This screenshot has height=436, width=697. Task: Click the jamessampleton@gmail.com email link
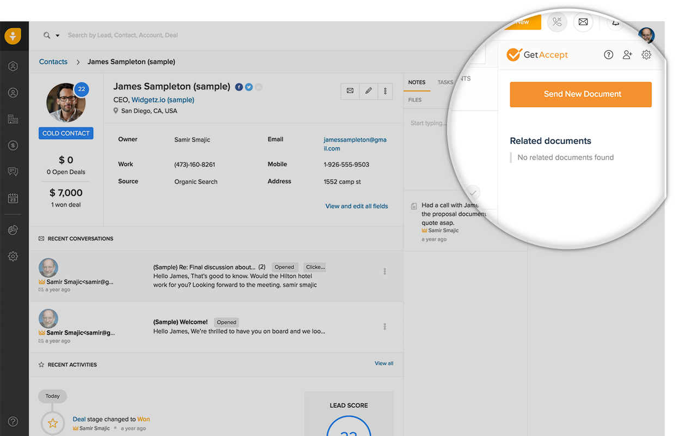click(x=355, y=144)
